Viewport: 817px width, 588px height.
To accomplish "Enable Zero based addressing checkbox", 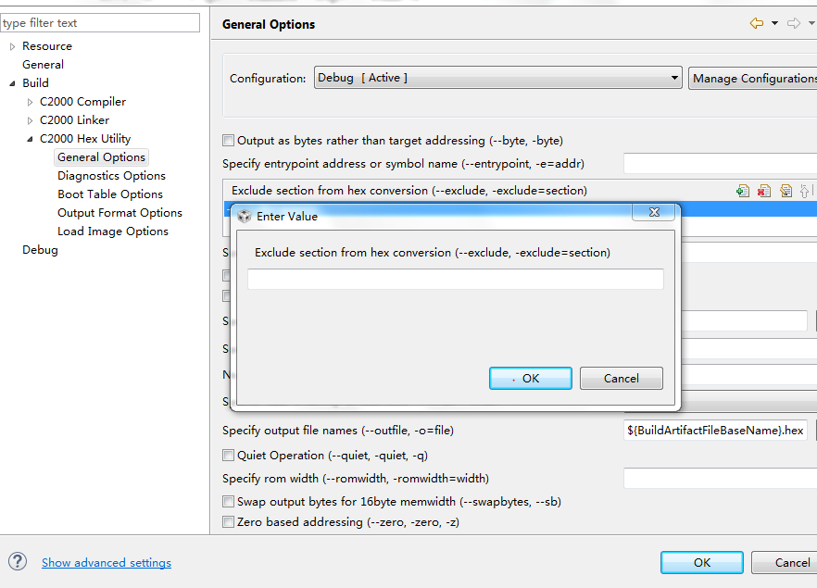I will coord(228,522).
